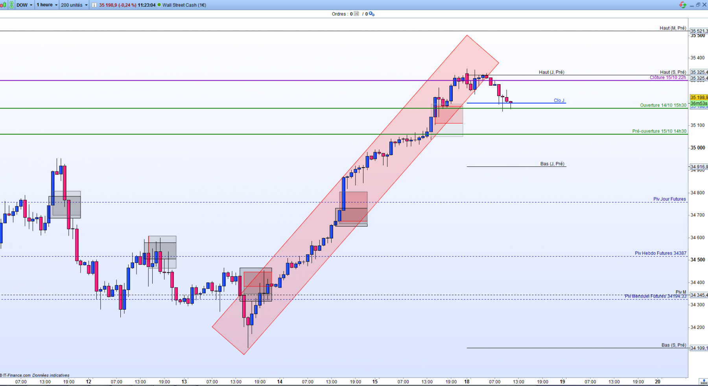Viewport: 708px width, 386px height.
Task: Open the '200 unités' history dropdown
Action: (74, 5)
